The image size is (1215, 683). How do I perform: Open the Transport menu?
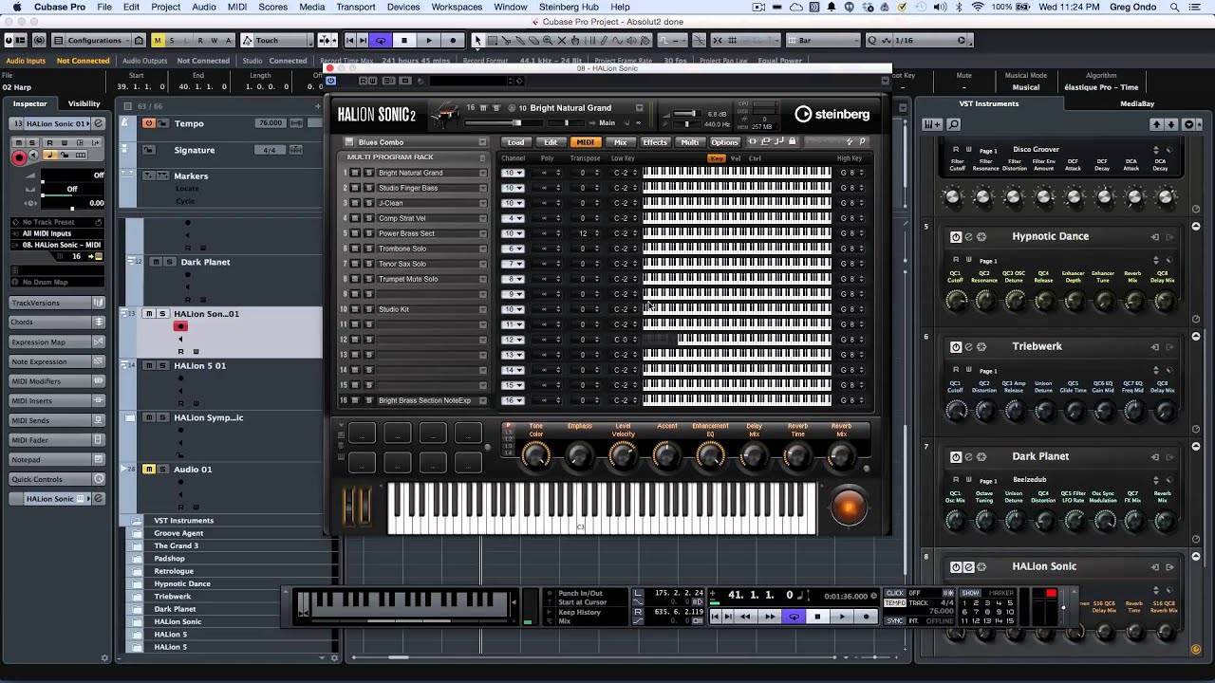356,7
